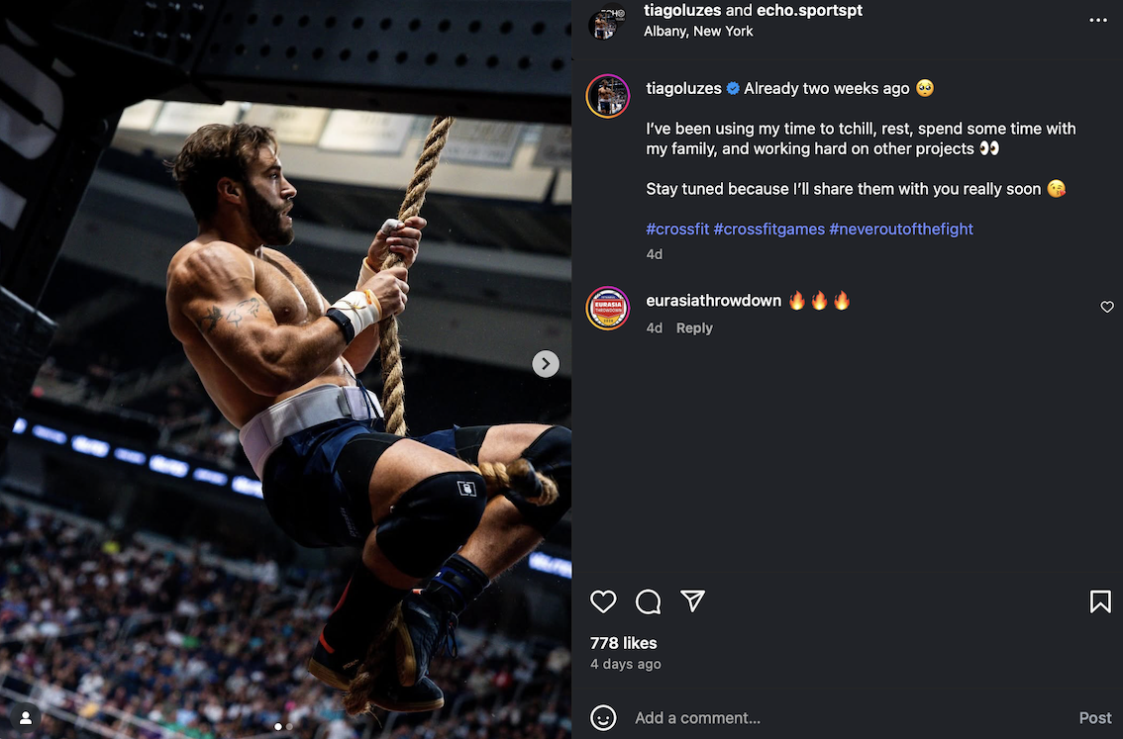Image resolution: width=1123 pixels, height=739 pixels.
Task: Open tiagoluzes profile picture in caption
Action: 608,96
